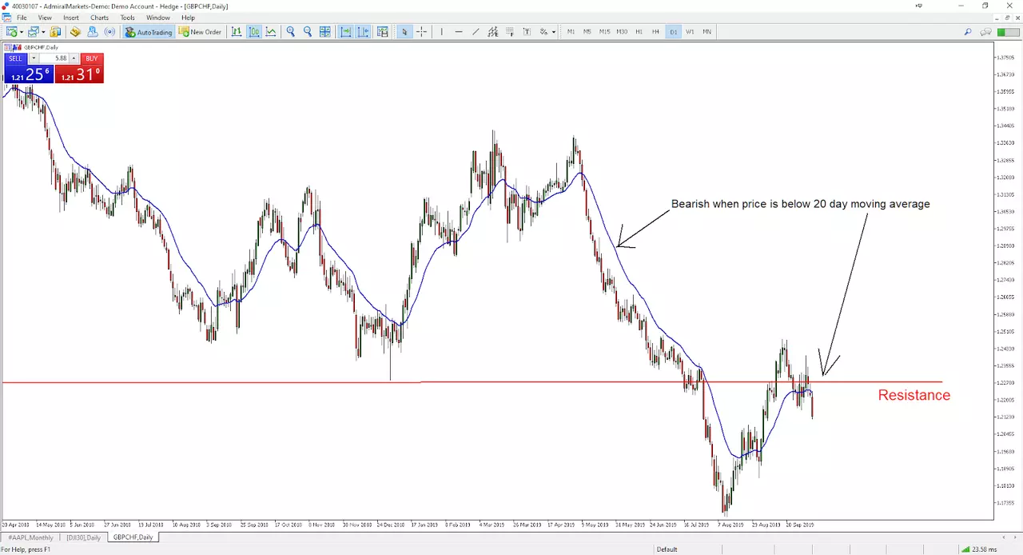Open the Charts menu
The width and height of the screenshot is (1023, 555).
100,18
